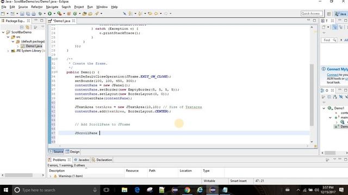The width and height of the screenshot is (348, 195).
Task: Click the editor scrollbar down arrow
Action: coord(312,142)
